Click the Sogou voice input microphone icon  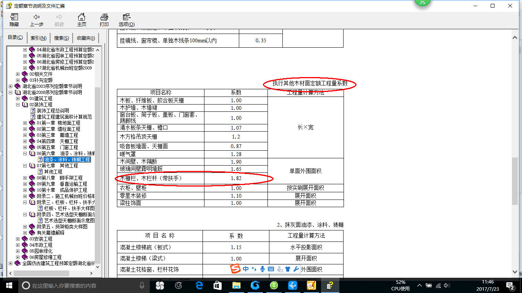(263, 269)
